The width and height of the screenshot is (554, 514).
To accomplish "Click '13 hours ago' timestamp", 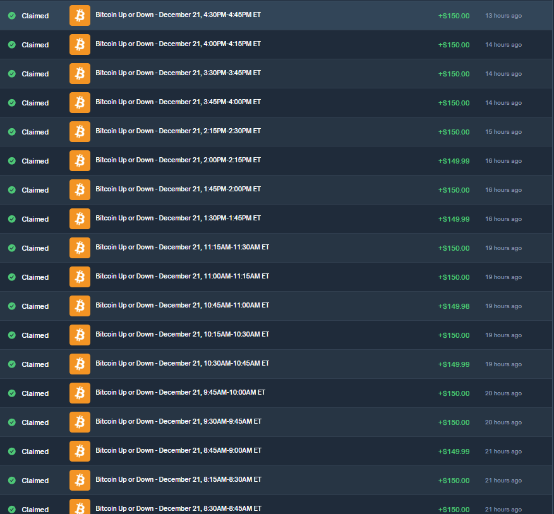I will [503, 16].
